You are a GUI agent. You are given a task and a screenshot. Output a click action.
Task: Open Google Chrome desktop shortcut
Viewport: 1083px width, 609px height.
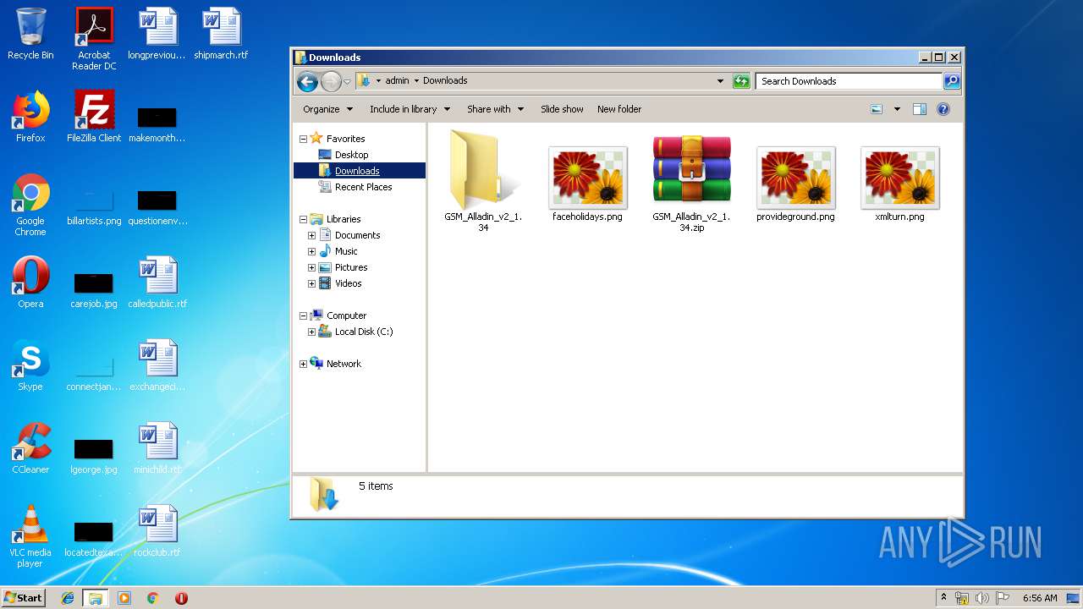pos(30,205)
